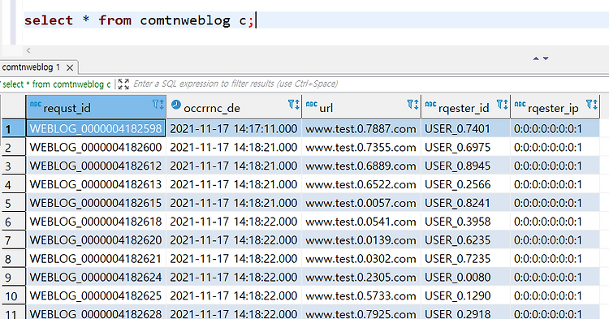Open filter/sort icon for url column
Screen dimensions: 609x319
pos(412,105)
